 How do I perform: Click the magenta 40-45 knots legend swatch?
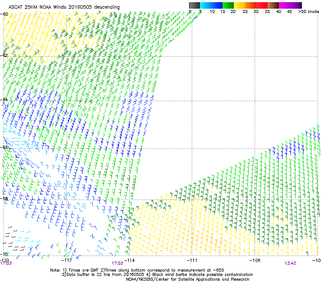click(285, 5)
